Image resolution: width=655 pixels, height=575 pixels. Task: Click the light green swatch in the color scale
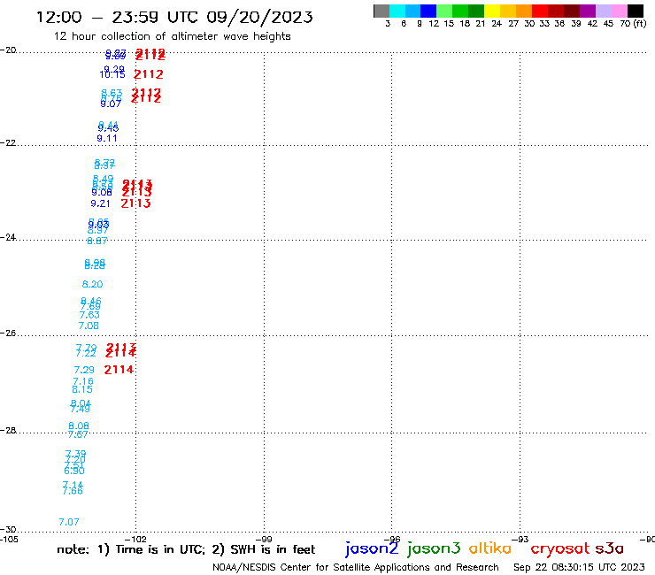[x=444, y=11]
